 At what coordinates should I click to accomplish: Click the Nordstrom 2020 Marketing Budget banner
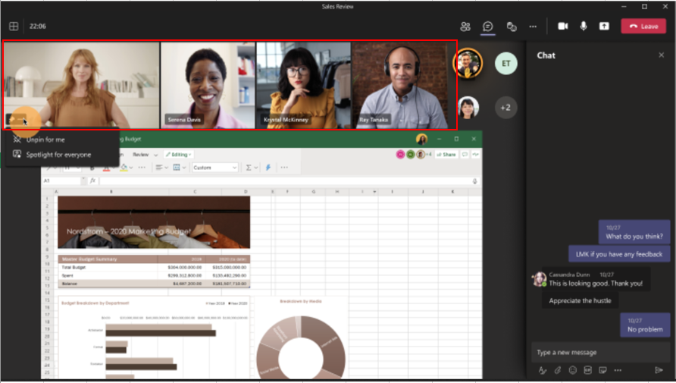pyautogui.click(x=154, y=222)
